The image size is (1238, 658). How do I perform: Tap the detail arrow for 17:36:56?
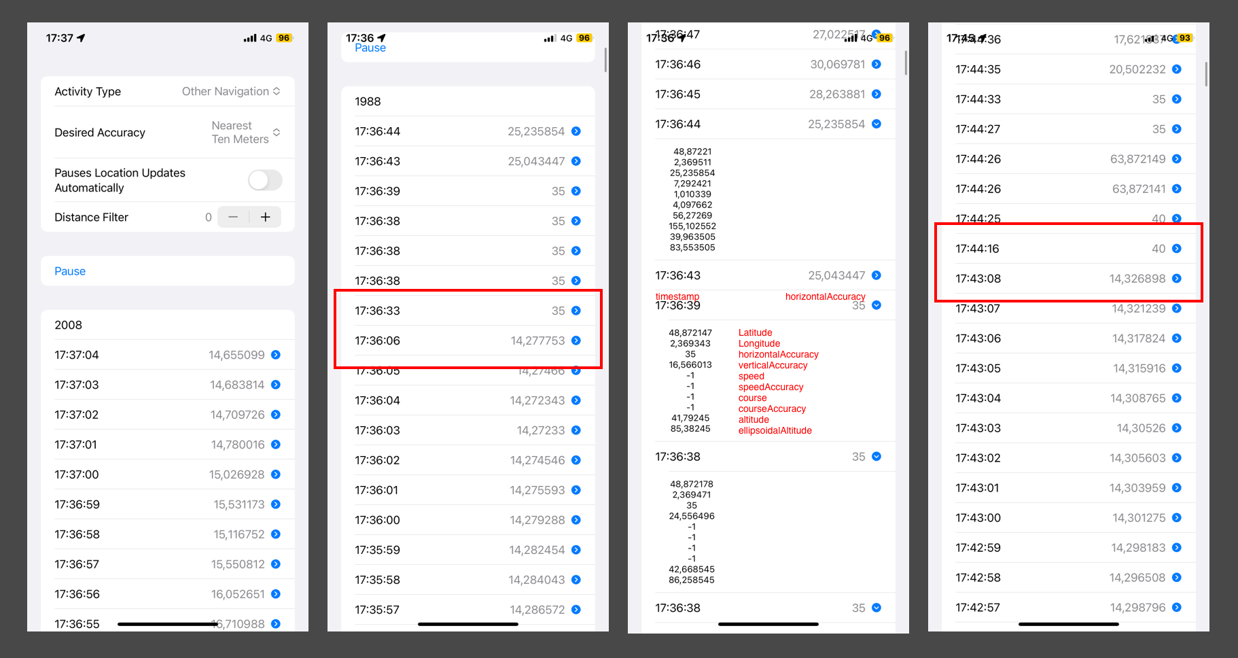pyautogui.click(x=276, y=594)
